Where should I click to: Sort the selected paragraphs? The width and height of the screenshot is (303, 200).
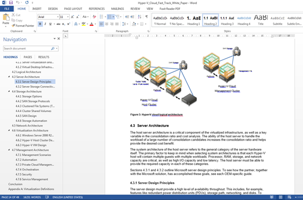(140, 17)
